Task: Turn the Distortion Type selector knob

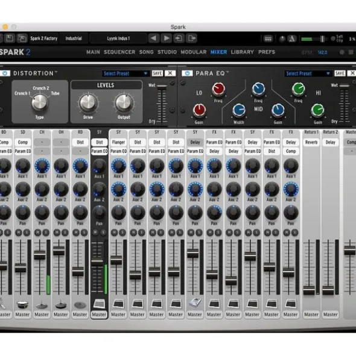Action: (40, 102)
